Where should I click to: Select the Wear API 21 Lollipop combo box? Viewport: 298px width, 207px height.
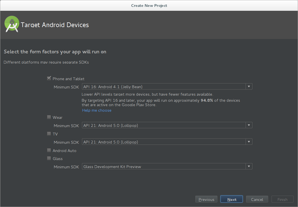pyautogui.click(x=167, y=125)
